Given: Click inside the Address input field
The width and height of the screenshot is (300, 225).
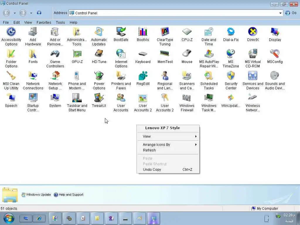Looking at the screenshot, I should click(176, 13).
